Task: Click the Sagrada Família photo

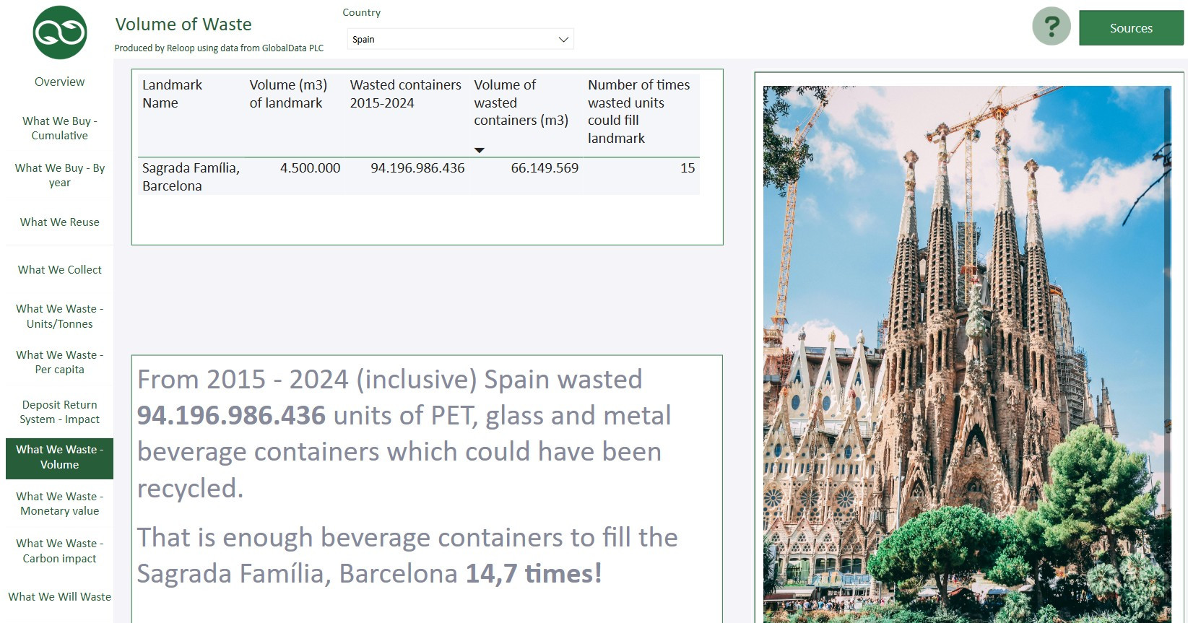Action: click(x=967, y=354)
